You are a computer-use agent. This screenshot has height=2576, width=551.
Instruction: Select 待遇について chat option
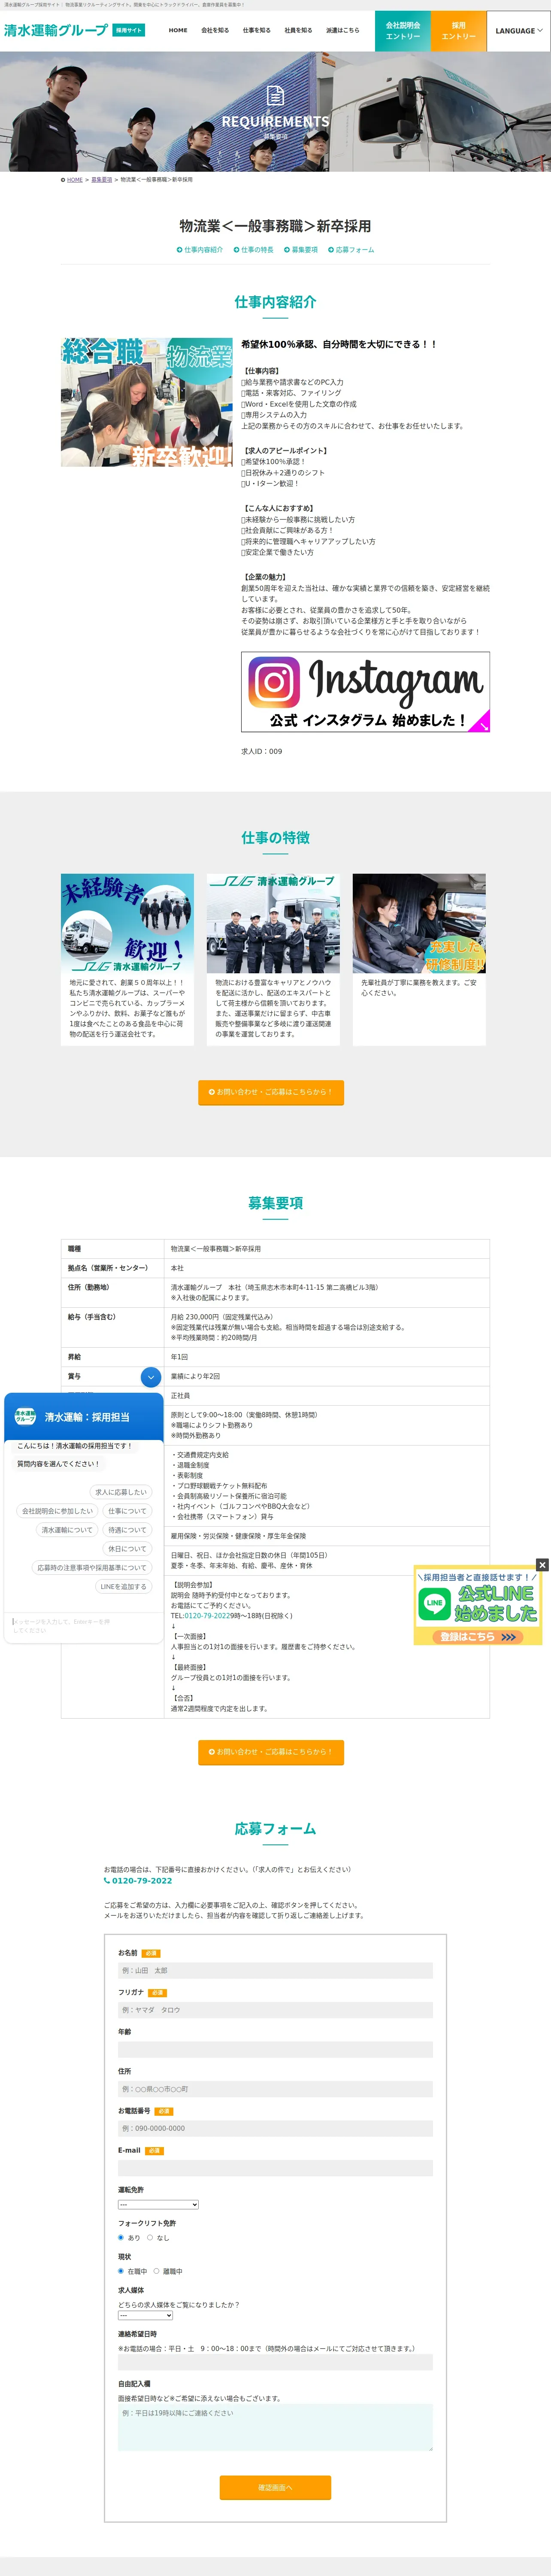pyautogui.click(x=127, y=1530)
